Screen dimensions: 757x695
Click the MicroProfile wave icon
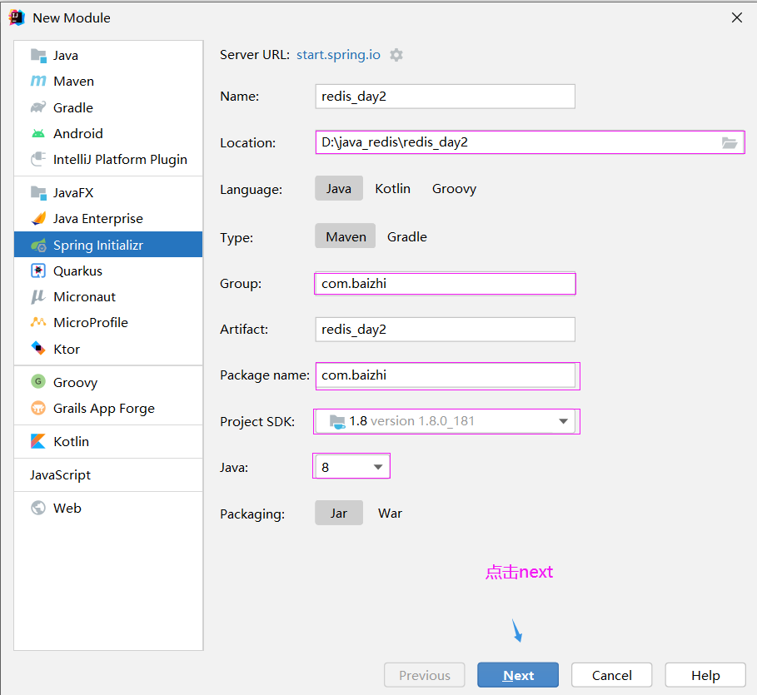38,322
